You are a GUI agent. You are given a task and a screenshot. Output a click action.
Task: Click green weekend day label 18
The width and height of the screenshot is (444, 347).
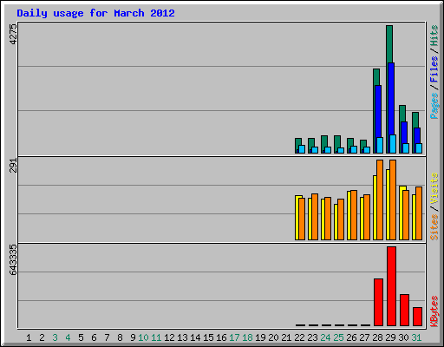[247, 337]
